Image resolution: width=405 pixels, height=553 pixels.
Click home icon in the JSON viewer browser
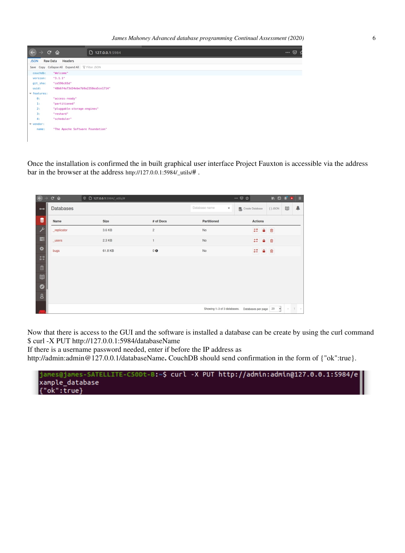pyautogui.click(x=57, y=53)
